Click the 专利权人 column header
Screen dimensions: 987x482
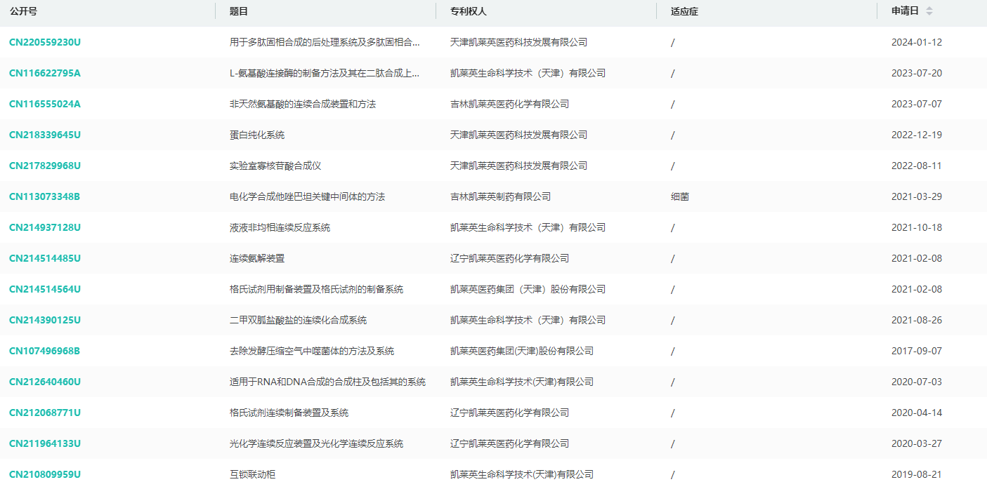[x=469, y=11]
